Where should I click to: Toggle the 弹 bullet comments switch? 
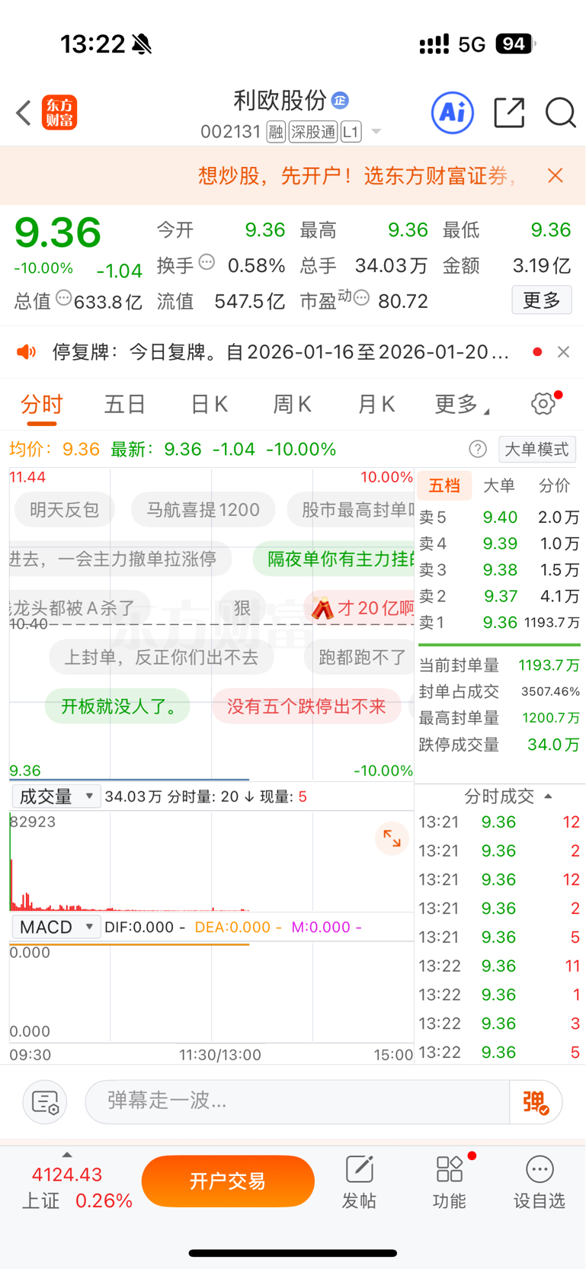coord(536,1101)
